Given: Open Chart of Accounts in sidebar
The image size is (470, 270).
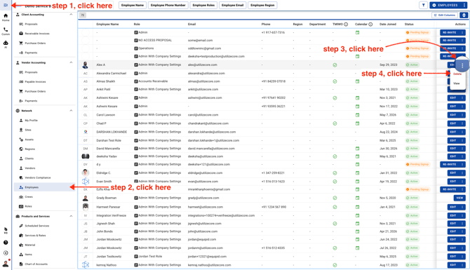Looking at the screenshot, I should [36, 264].
